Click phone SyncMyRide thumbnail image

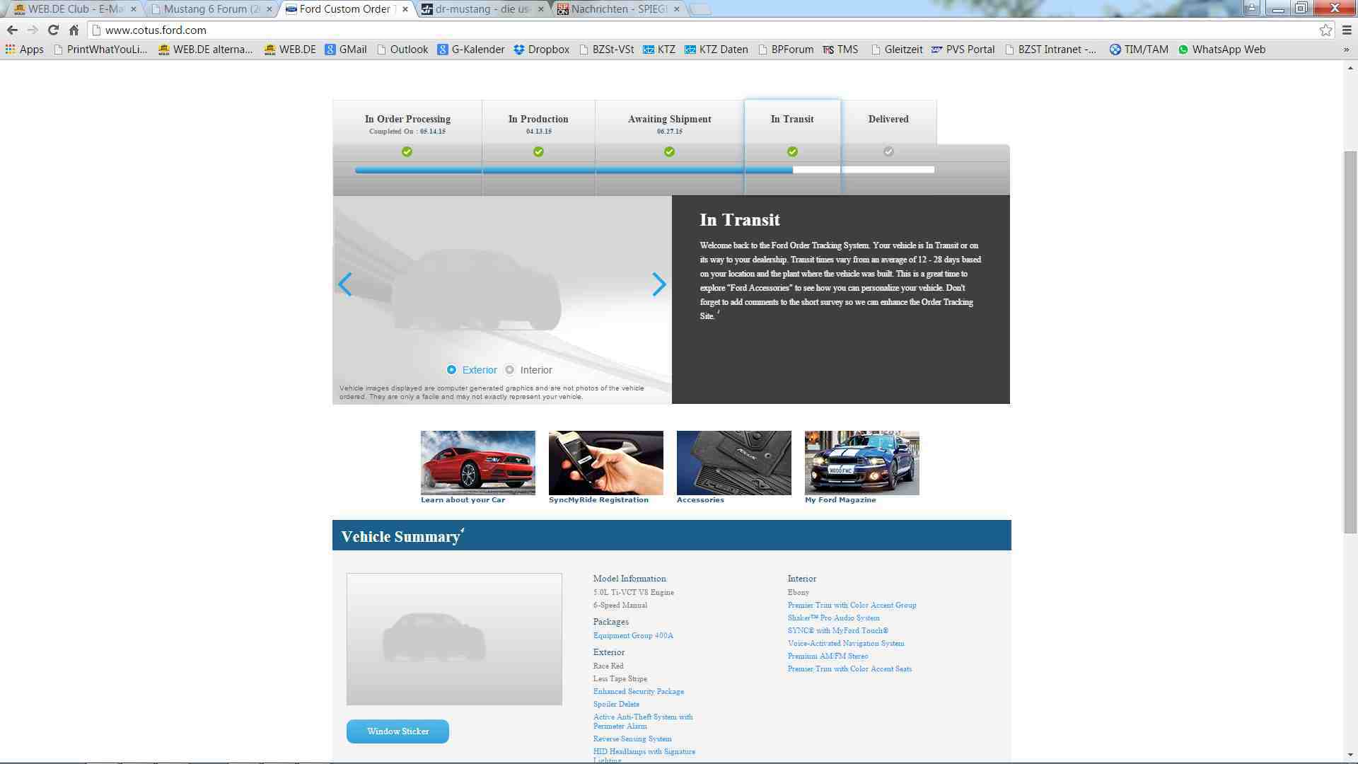click(x=606, y=463)
